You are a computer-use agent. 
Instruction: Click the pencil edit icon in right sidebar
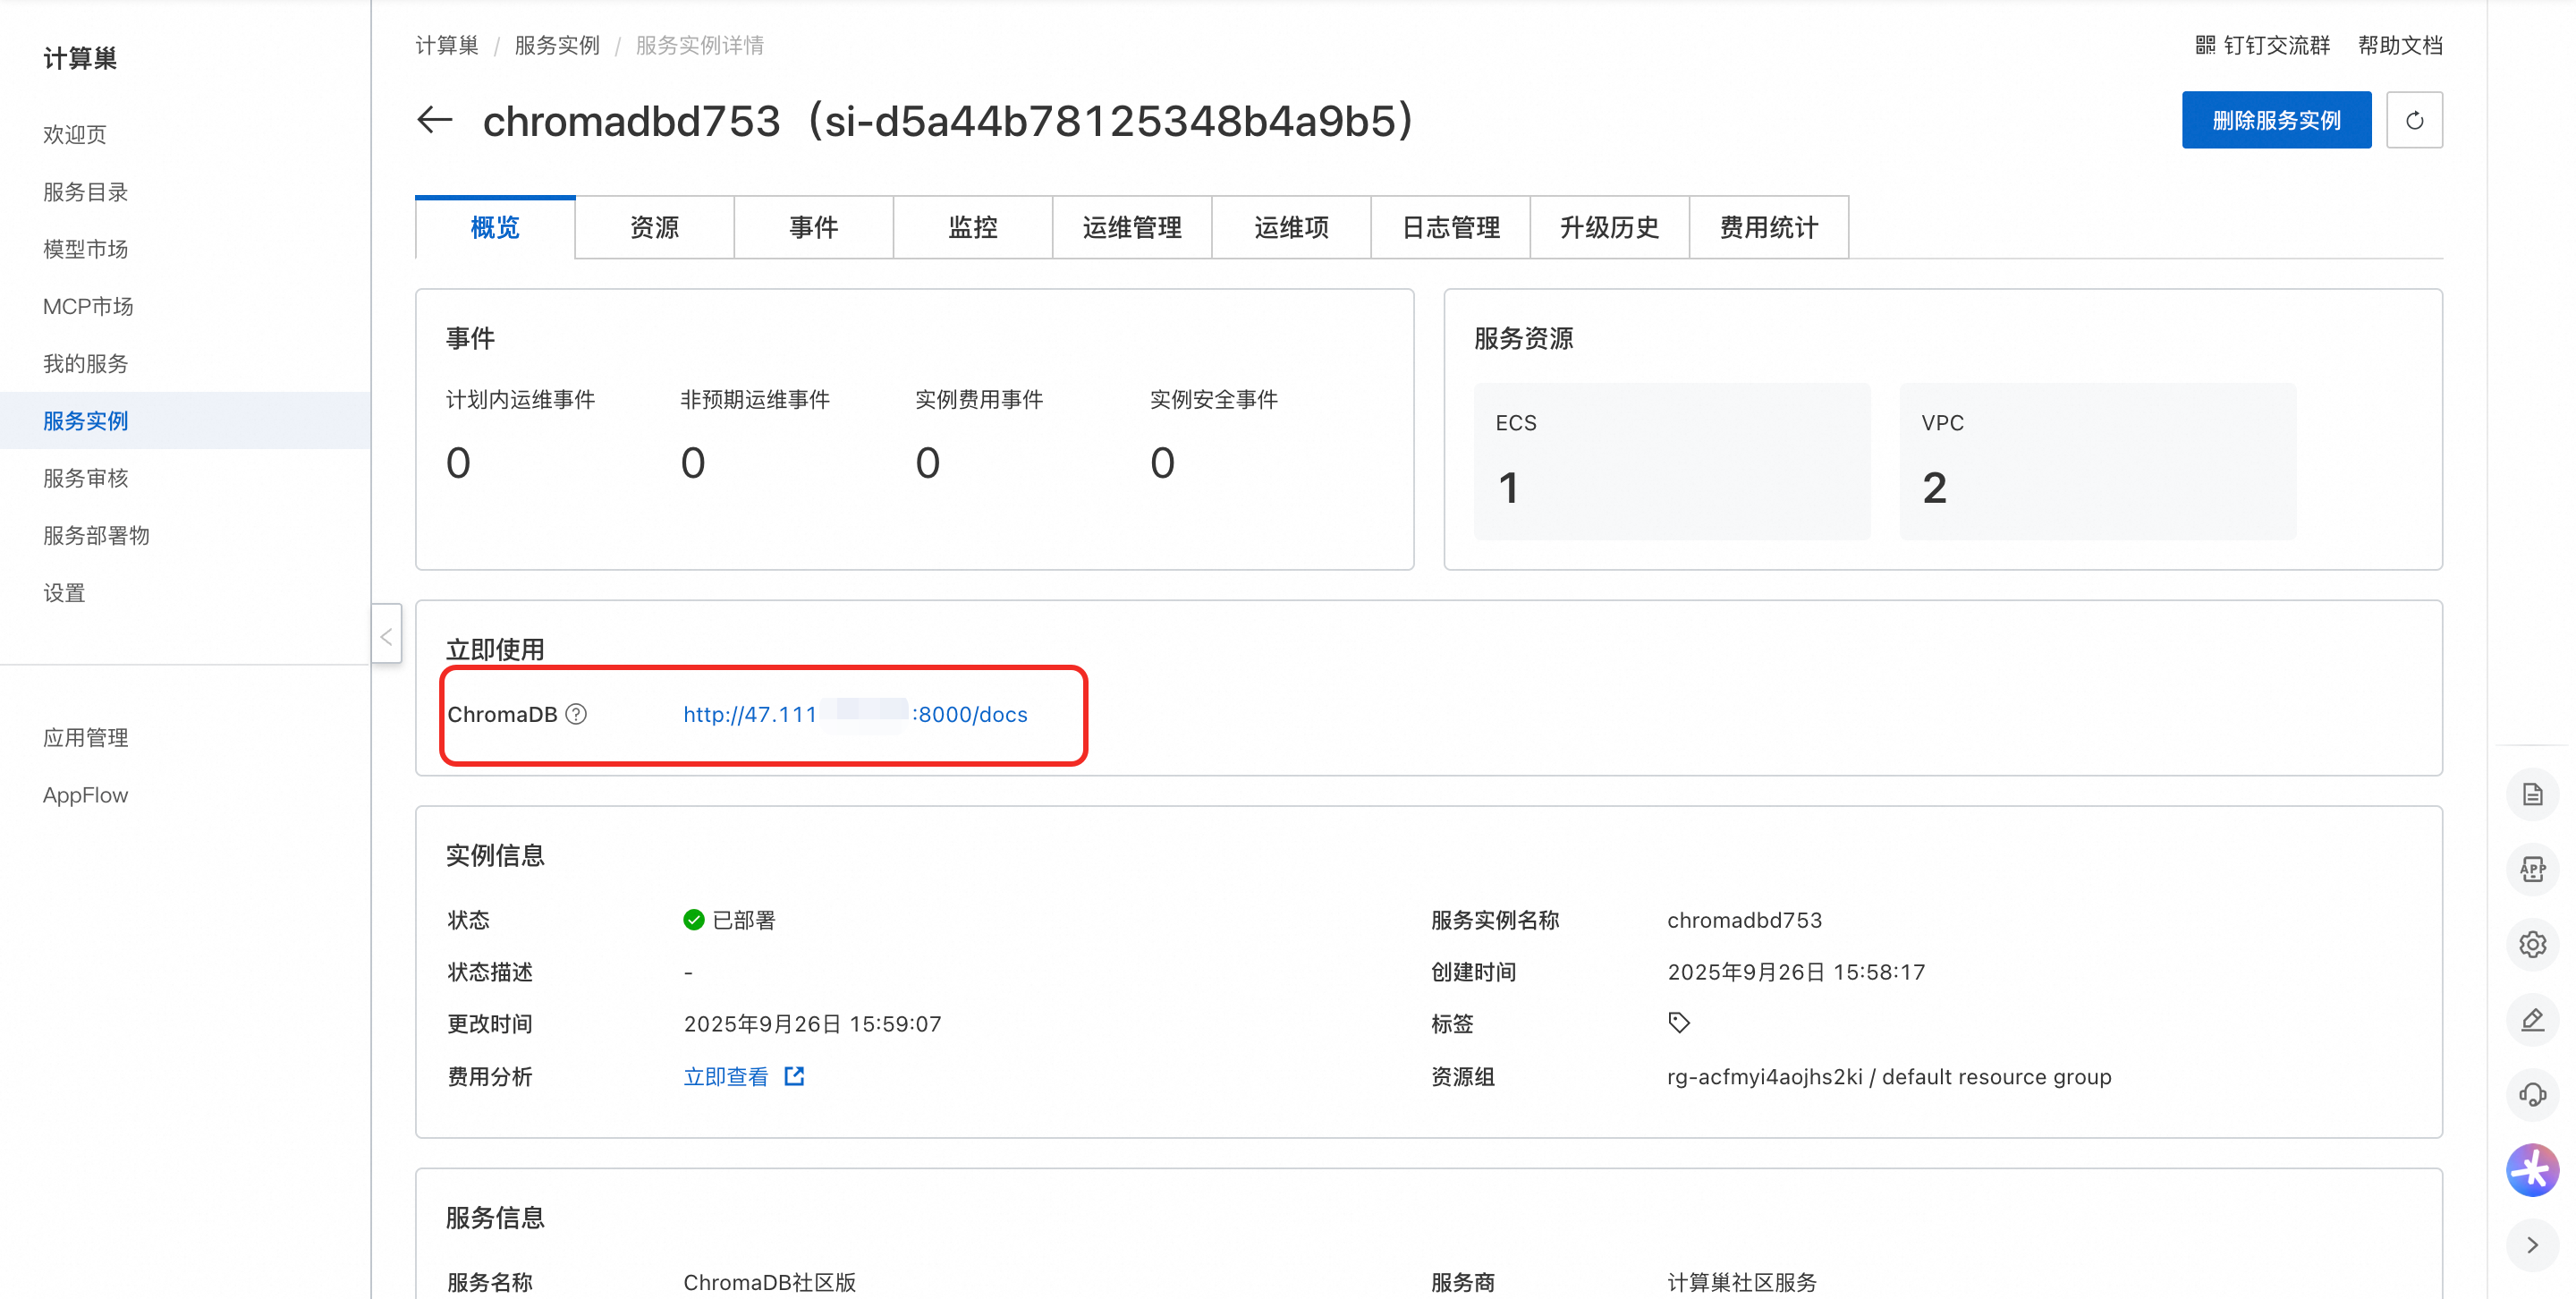(x=2531, y=1020)
